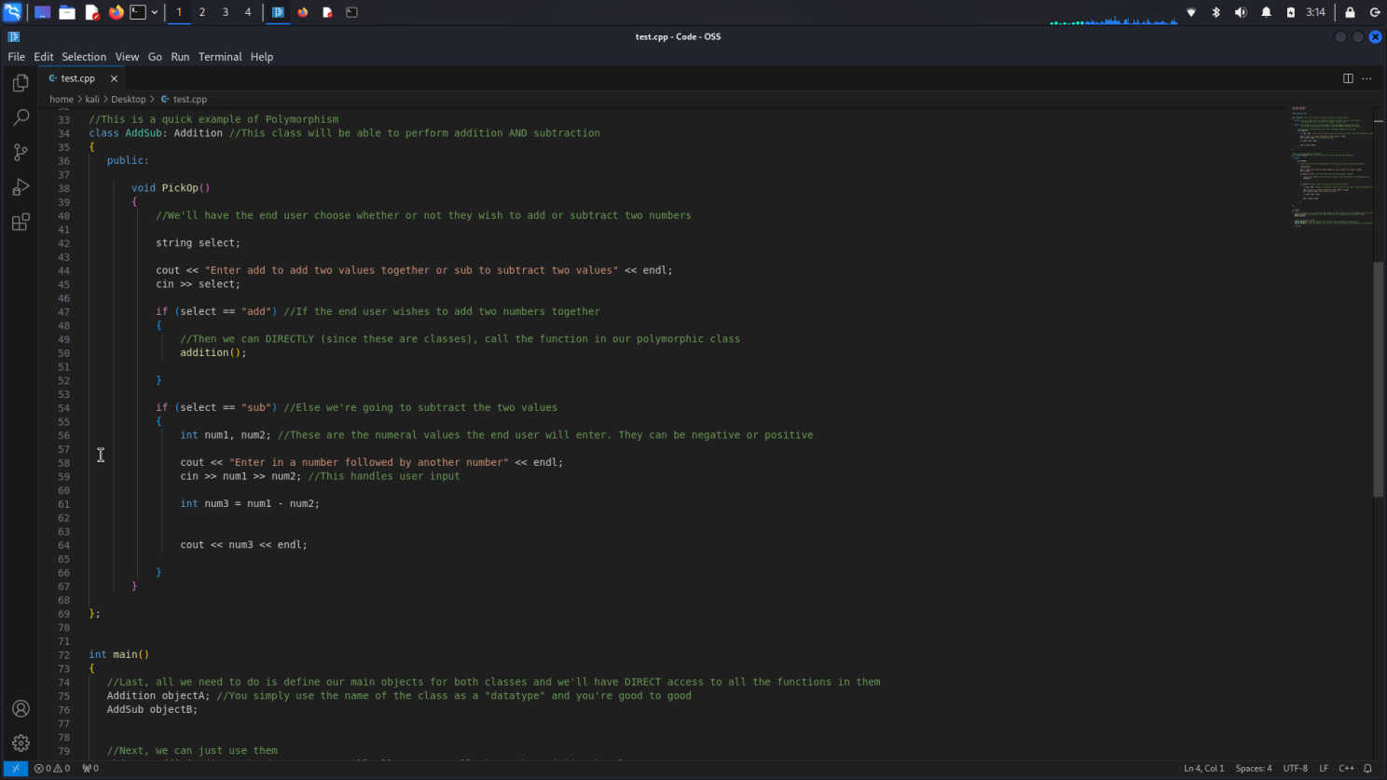The width and height of the screenshot is (1387, 780).
Task: Click the lock screen icon
Action: click(x=1350, y=12)
